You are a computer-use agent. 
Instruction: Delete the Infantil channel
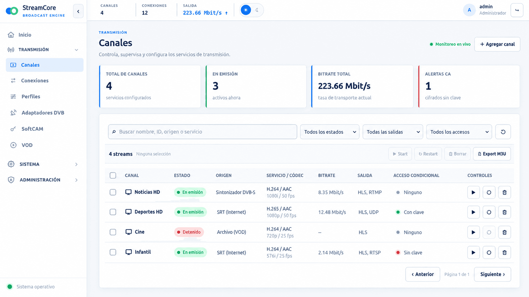pos(504,252)
